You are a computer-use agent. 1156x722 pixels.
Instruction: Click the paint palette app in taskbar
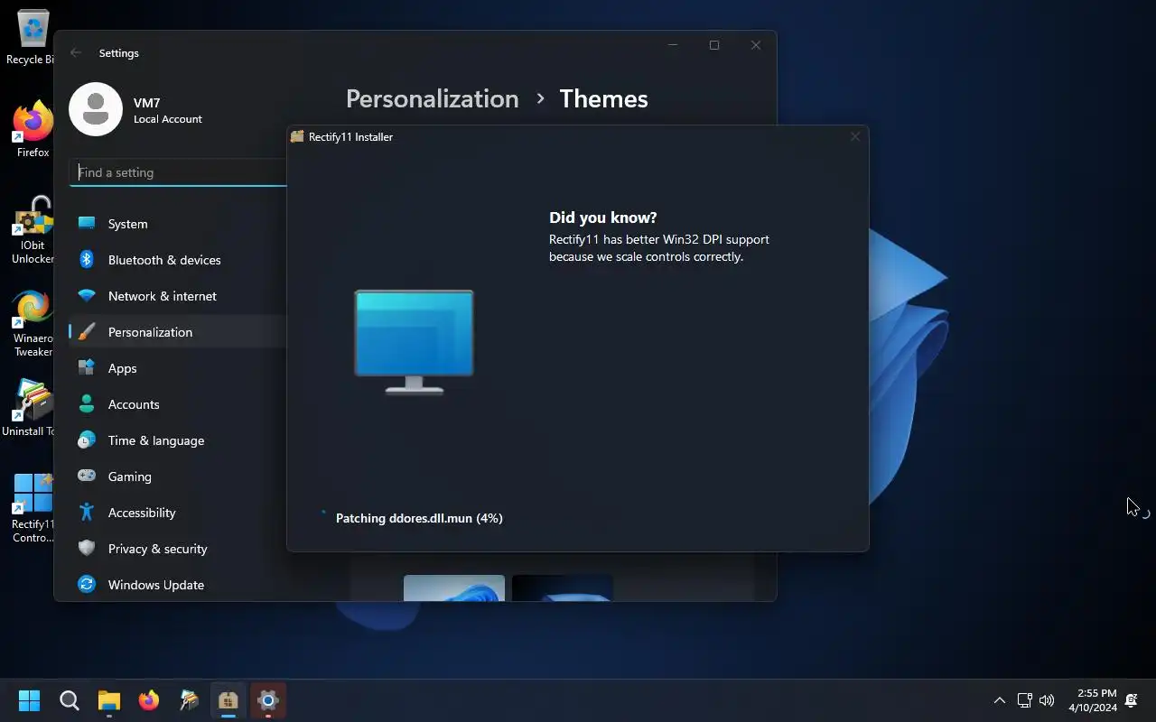click(x=189, y=700)
